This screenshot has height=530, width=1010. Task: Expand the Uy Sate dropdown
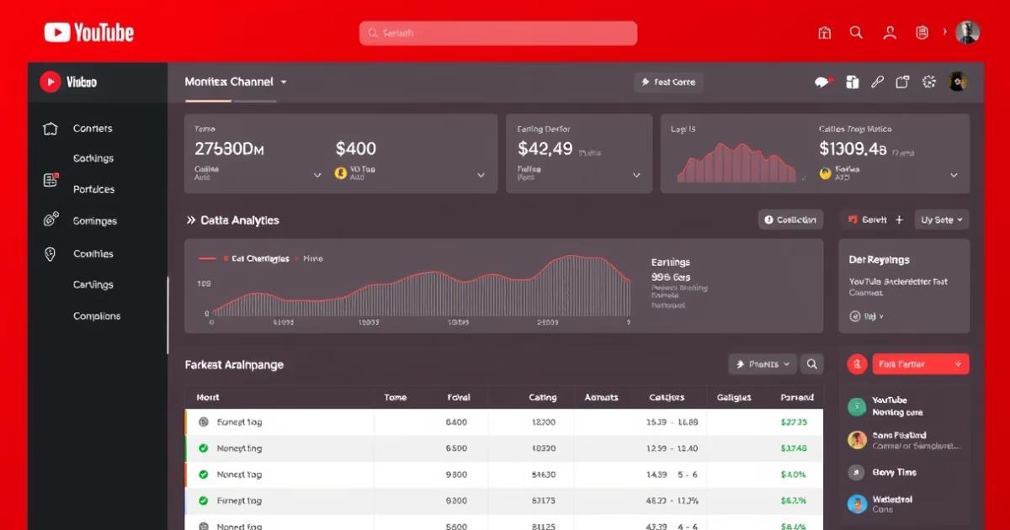[x=941, y=220]
